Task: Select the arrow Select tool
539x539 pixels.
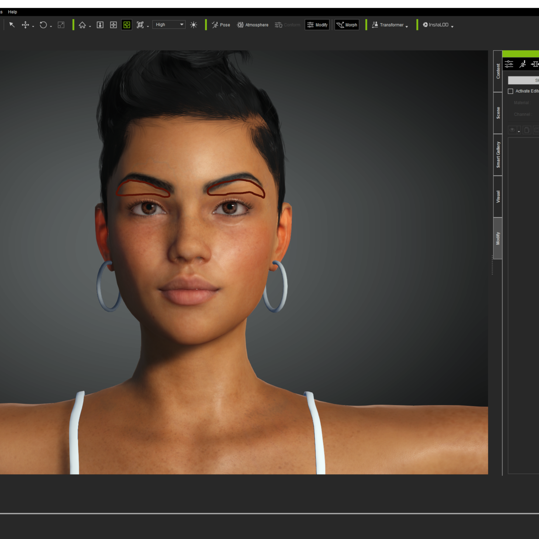Action: tap(12, 25)
